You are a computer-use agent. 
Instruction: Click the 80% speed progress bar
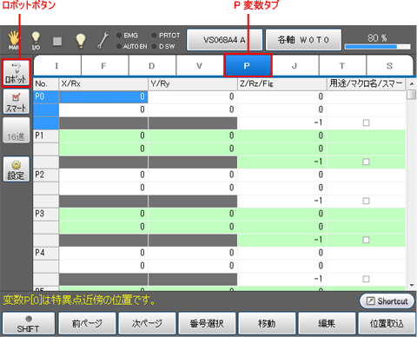[x=377, y=47]
